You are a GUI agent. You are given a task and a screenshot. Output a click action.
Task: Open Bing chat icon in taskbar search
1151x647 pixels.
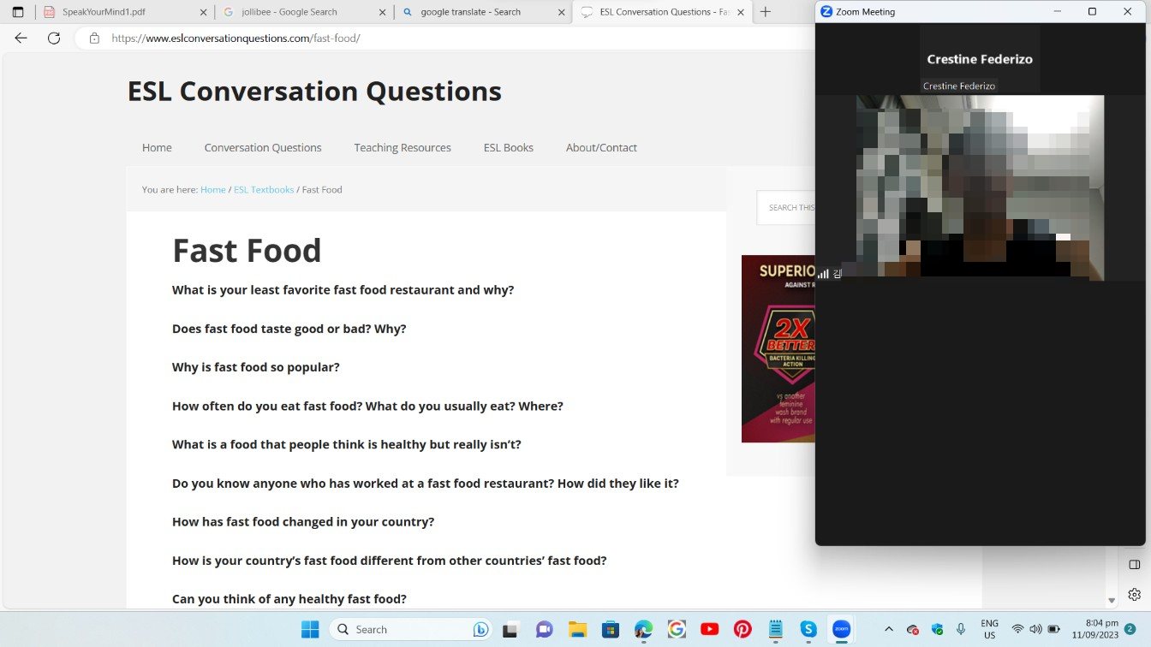coord(480,630)
